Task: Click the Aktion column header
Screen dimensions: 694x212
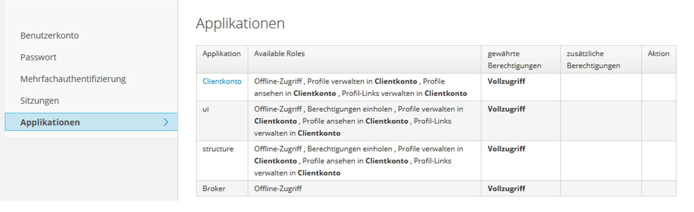Action: coord(658,53)
